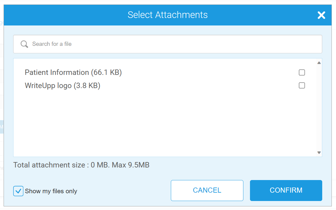Tick the Patient Information checkbox

click(302, 72)
